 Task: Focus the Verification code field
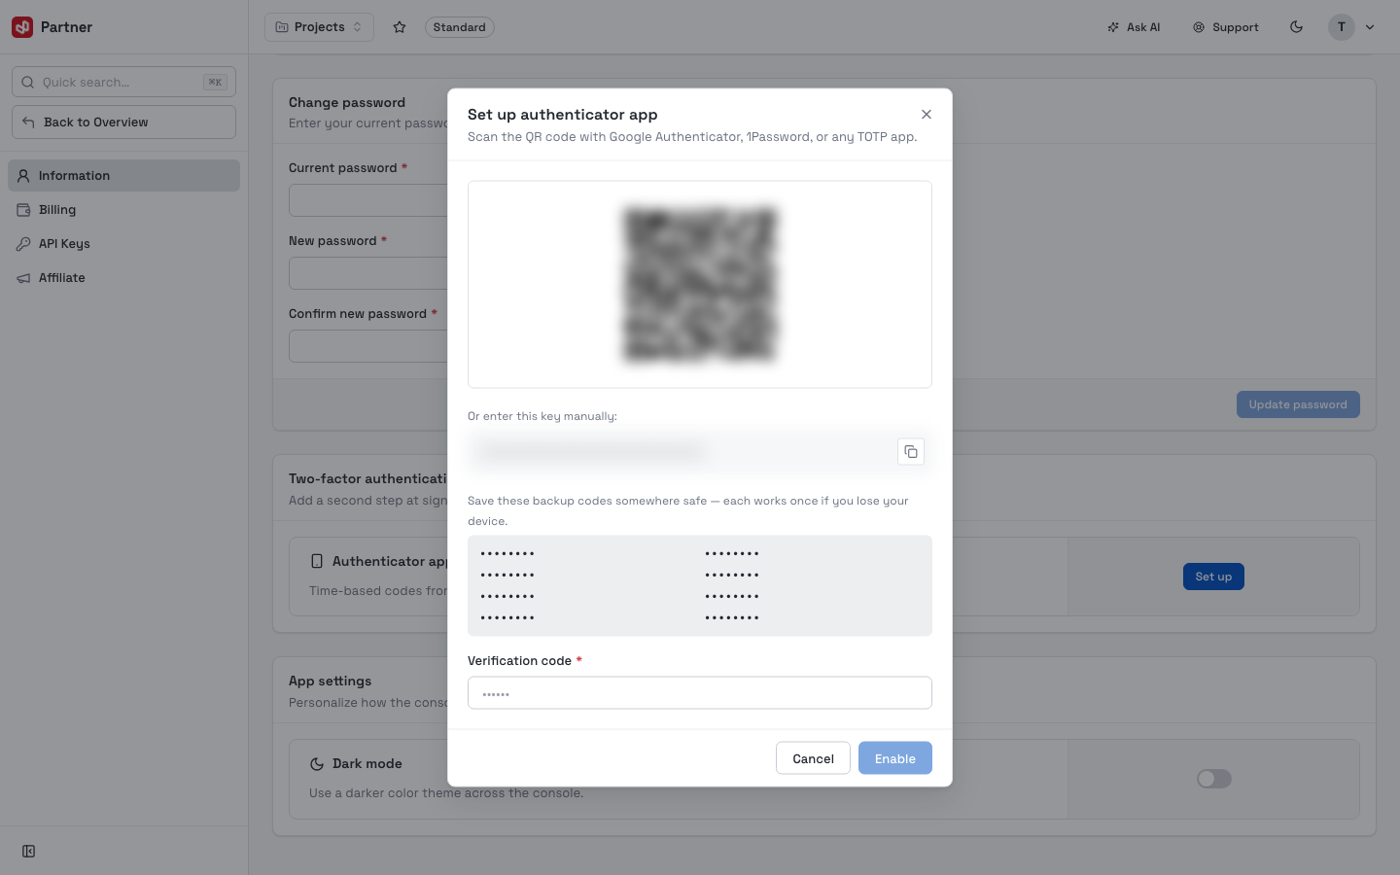coord(700,693)
